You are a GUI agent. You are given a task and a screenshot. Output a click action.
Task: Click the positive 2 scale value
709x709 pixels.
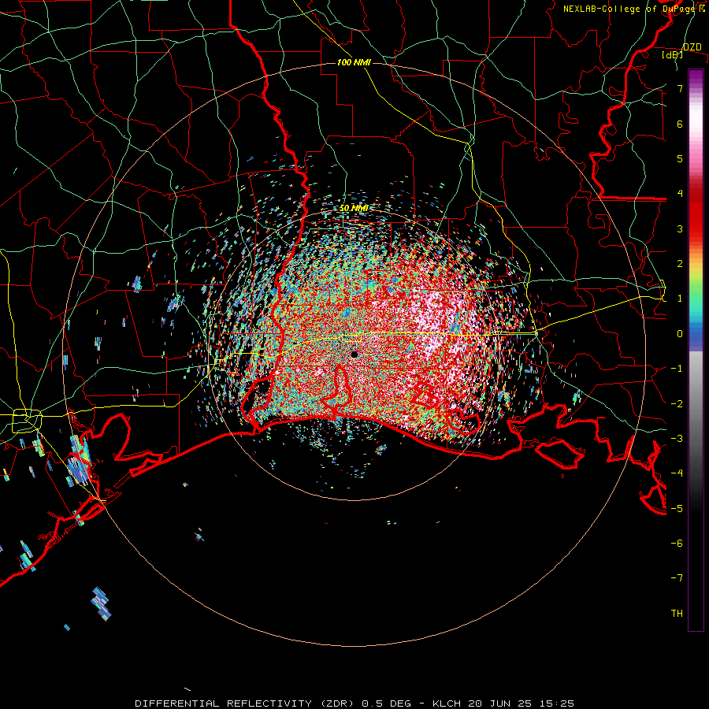click(x=680, y=264)
